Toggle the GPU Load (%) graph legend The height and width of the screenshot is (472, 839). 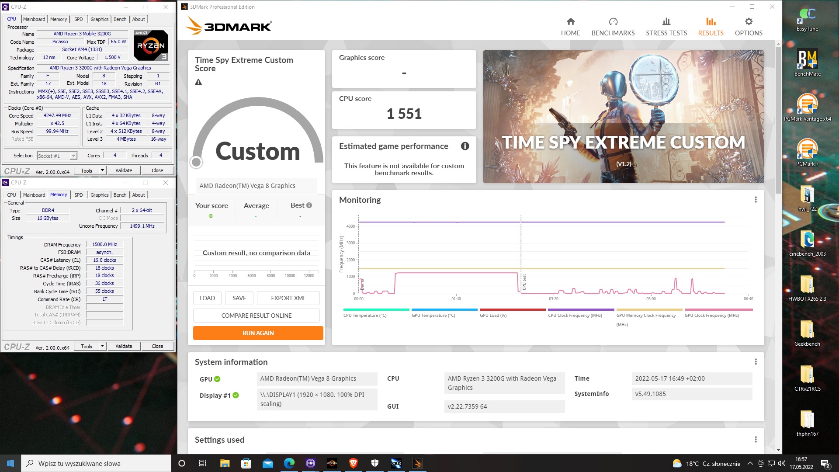512,313
